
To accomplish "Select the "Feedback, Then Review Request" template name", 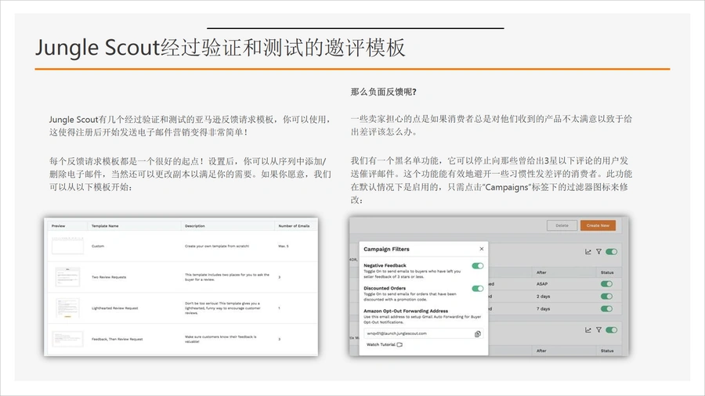I will click(x=117, y=339).
